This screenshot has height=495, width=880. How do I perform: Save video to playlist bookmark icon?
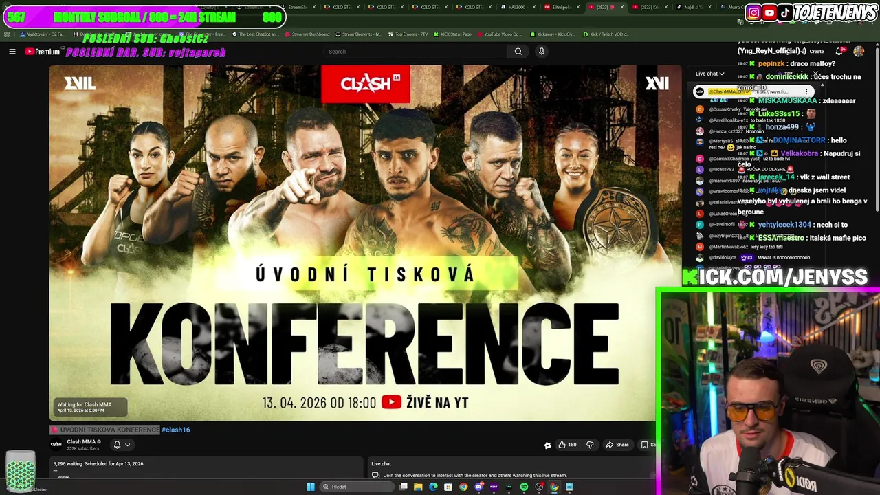click(646, 445)
